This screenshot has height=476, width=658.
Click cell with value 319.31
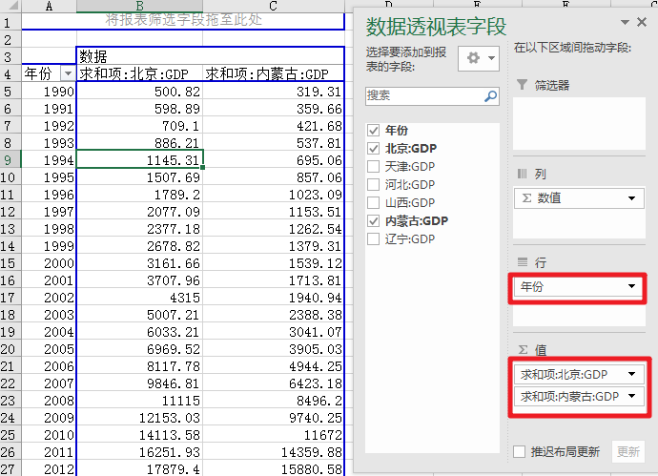273,91
